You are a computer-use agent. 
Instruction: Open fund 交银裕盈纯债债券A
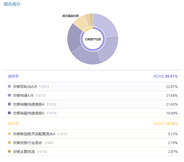click(29, 113)
